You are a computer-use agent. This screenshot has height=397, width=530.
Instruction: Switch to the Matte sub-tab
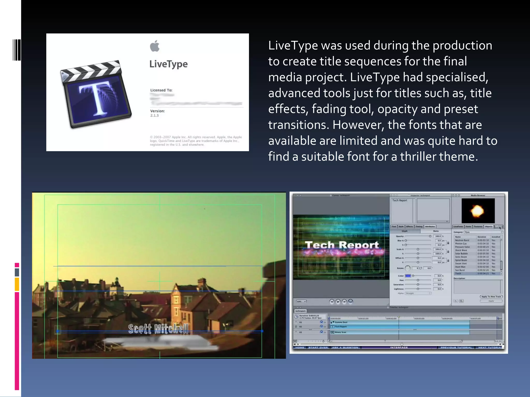click(436, 231)
